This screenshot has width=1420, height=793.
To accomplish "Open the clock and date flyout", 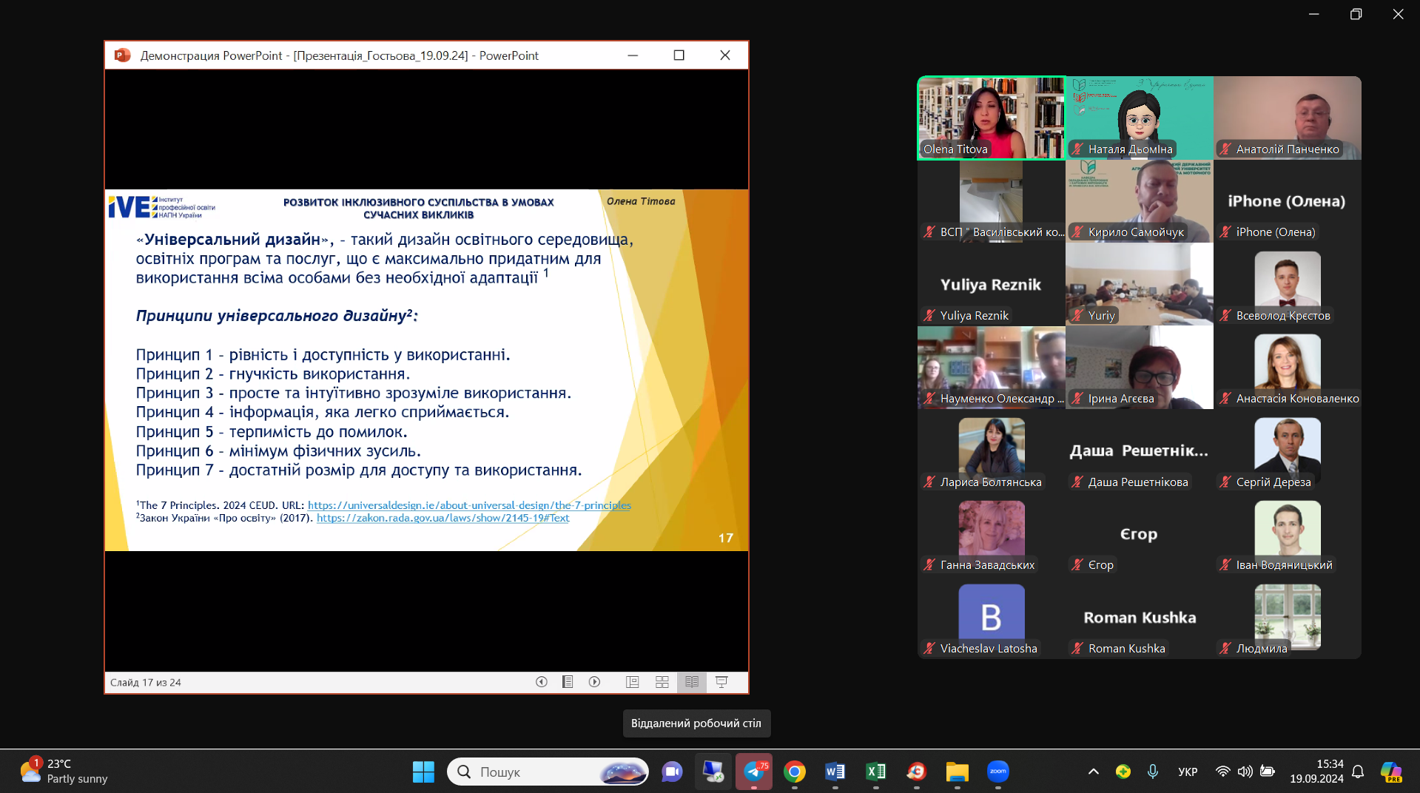I will [x=1316, y=772].
